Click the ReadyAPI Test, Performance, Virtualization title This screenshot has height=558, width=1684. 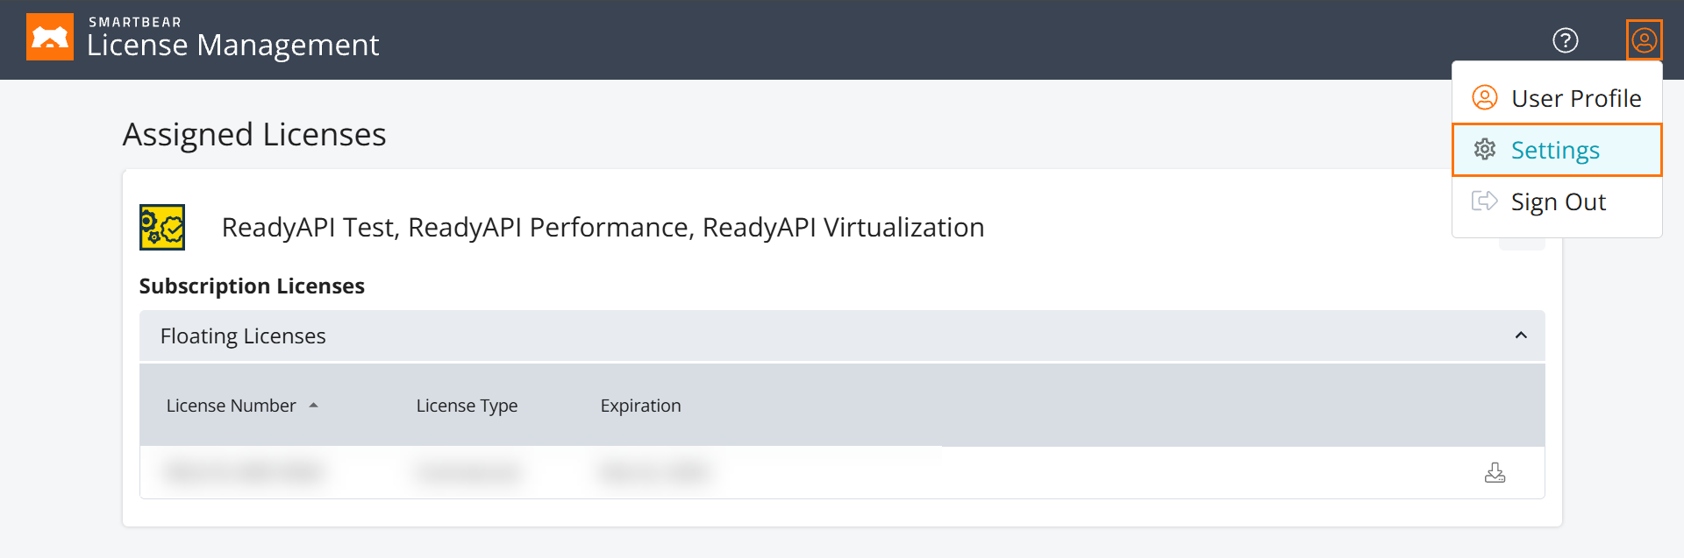[x=603, y=228]
